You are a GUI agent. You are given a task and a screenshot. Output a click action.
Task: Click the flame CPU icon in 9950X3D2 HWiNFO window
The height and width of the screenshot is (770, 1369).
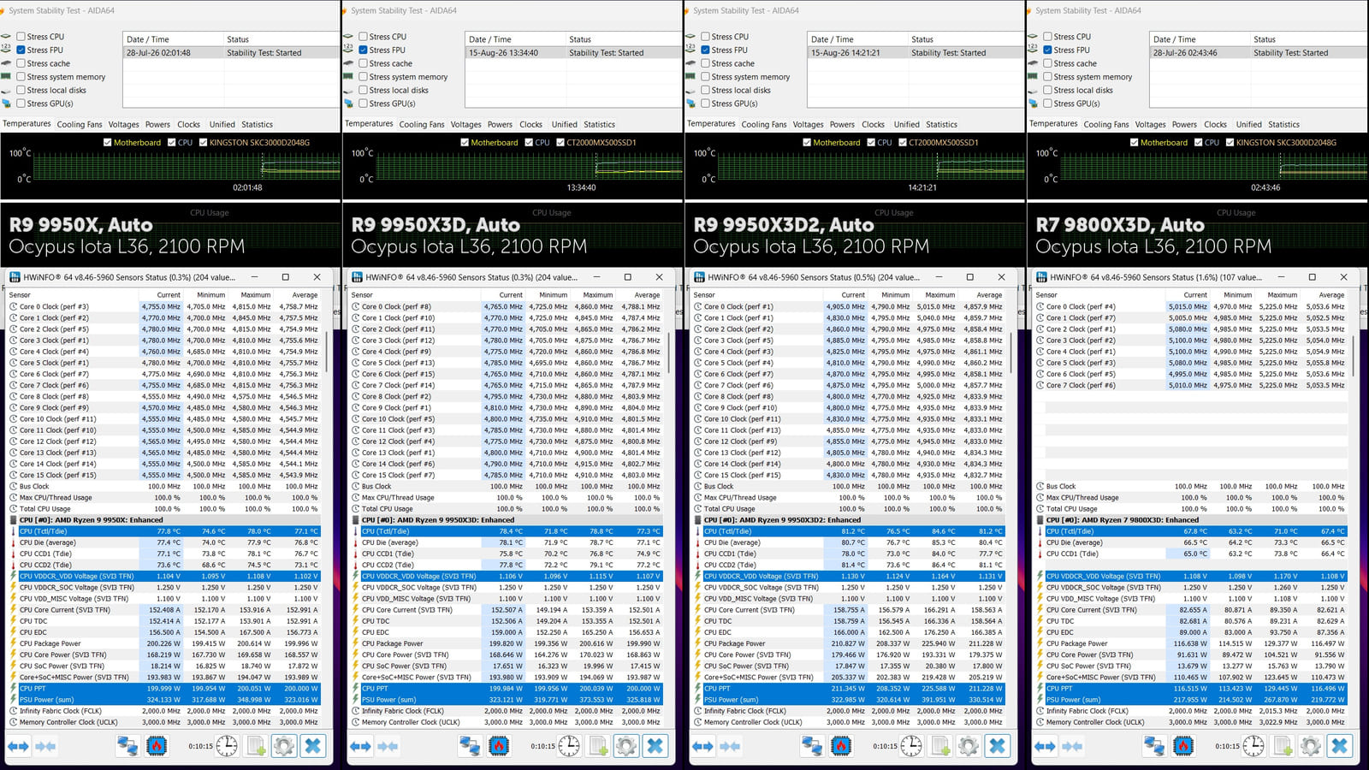(841, 746)
